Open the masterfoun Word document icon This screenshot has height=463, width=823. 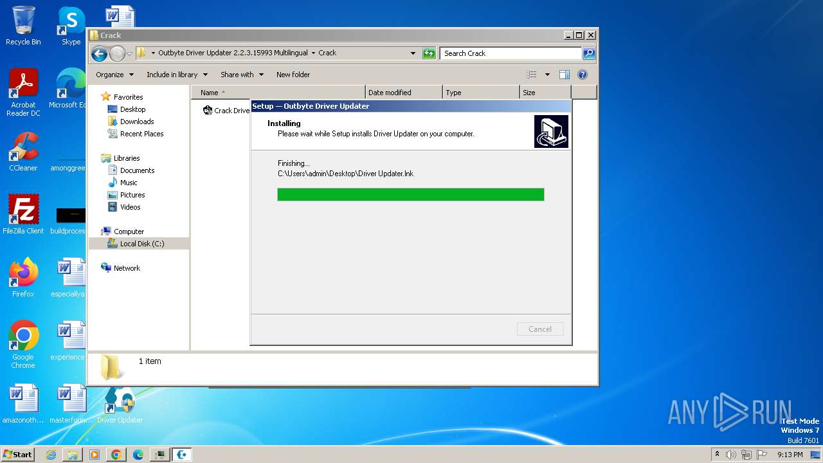71,404
